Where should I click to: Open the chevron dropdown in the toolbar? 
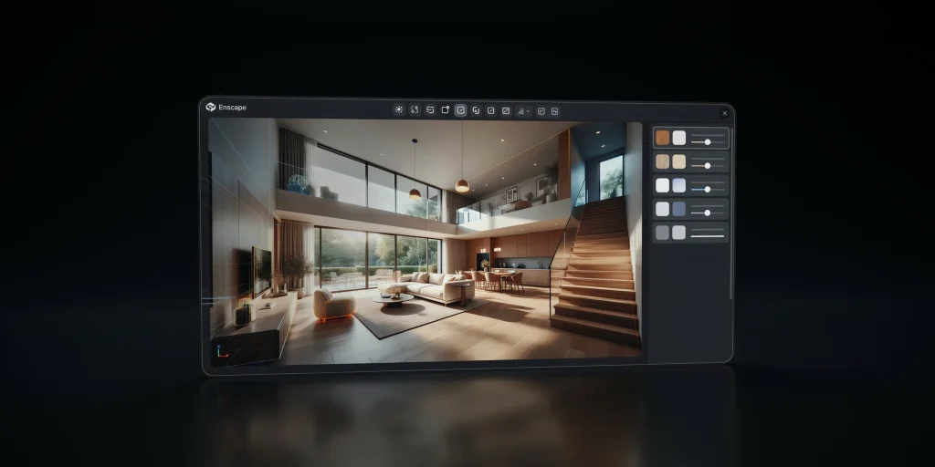[x=528, y=111]
